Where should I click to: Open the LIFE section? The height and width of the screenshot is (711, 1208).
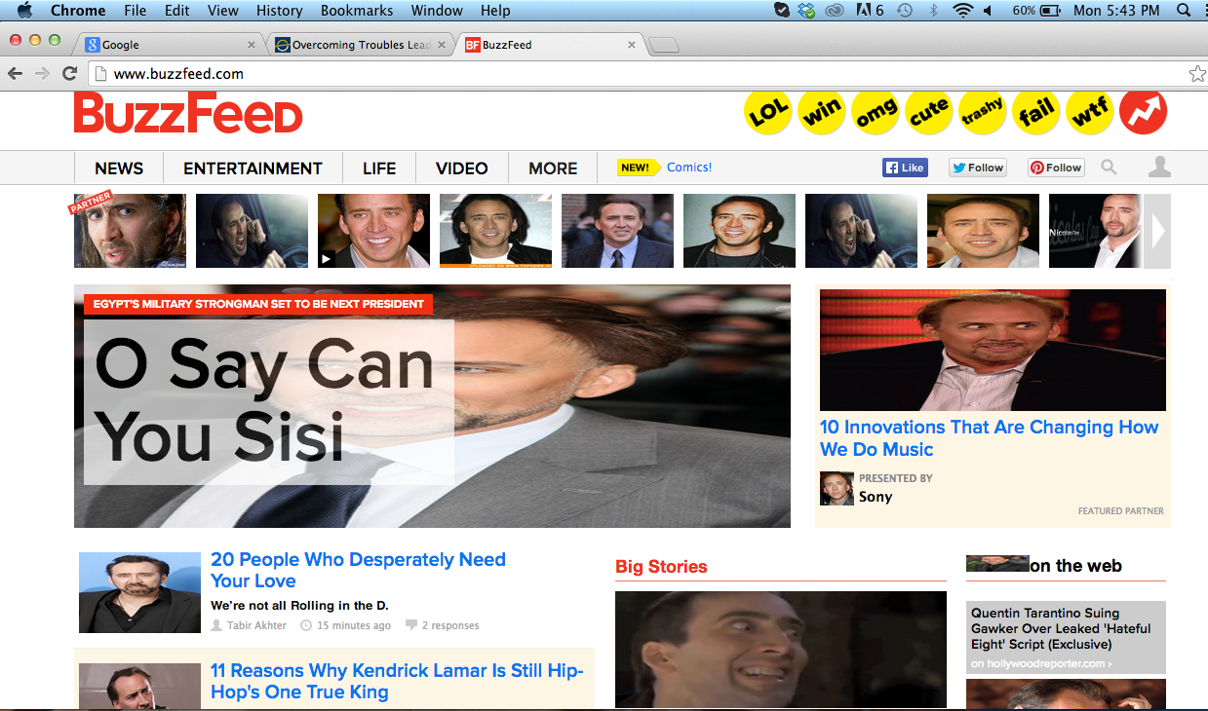coord(379,168)
